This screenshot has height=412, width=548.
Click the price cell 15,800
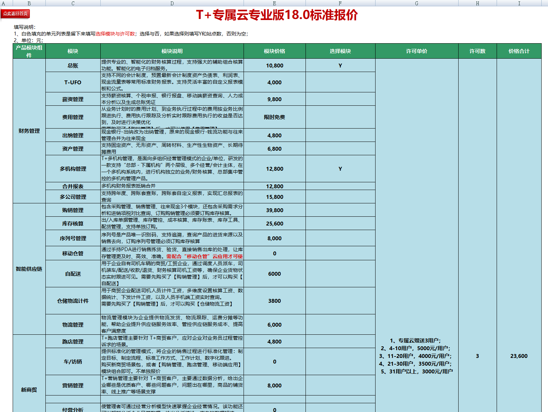pos(275,197)
